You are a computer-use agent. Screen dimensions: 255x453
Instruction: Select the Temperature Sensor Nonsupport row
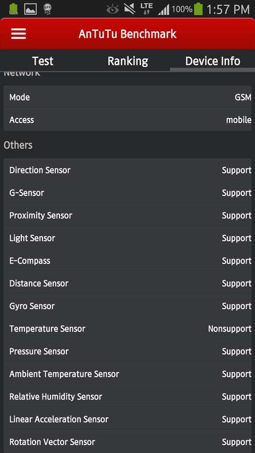click(127, 329)
